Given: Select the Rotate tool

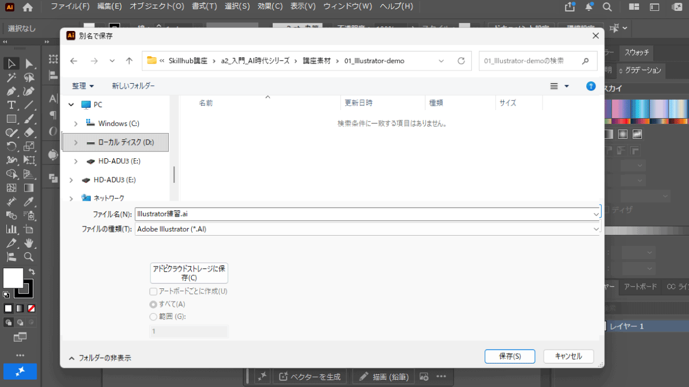Looking at the screenshot, I should pos(11,146).
